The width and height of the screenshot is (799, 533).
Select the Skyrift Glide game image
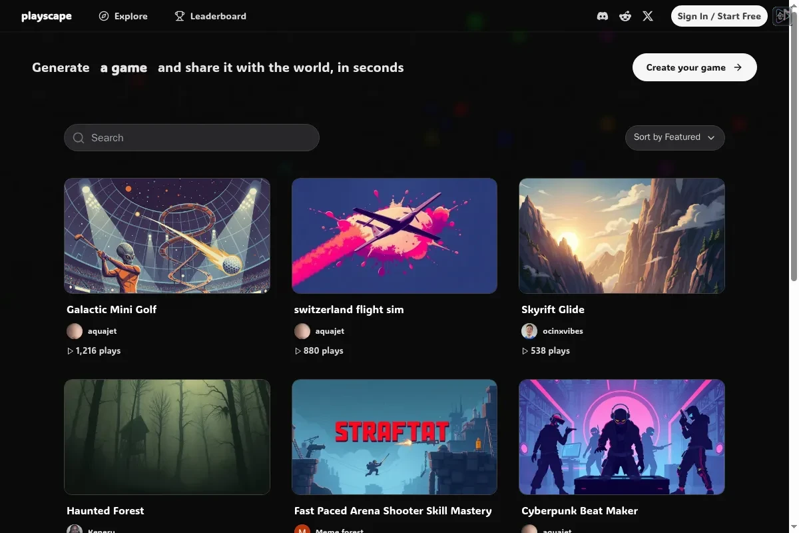[622, 236]
